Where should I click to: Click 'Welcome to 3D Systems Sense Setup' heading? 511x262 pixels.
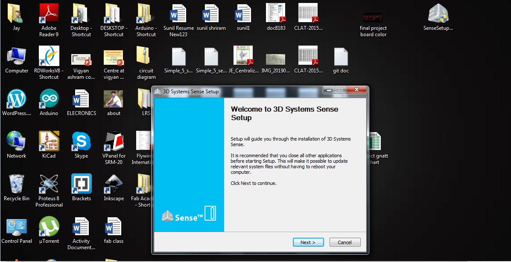point(284,113)
